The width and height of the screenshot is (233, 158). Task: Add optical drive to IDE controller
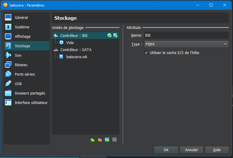click(110, 35)
